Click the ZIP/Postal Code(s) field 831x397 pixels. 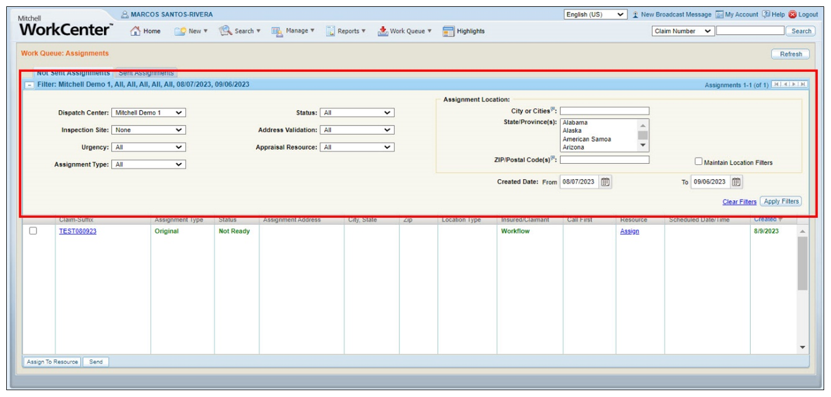(604, 160)
